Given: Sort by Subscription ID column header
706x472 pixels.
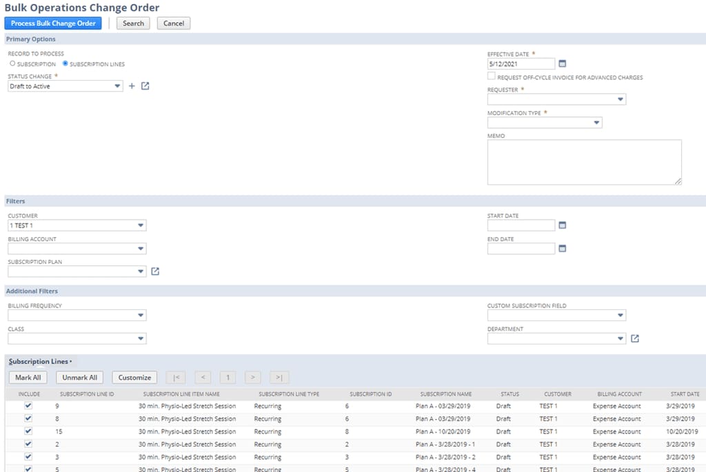Looking at the screenshot, I should point(370,394).
